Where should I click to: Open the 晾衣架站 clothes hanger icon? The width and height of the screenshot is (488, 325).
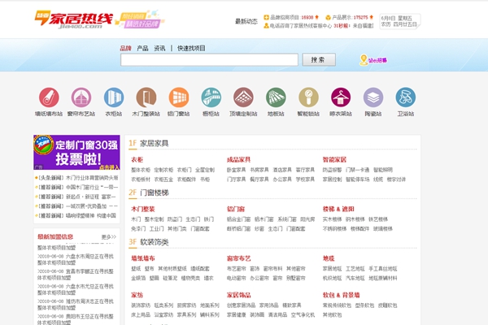[341, 97]
